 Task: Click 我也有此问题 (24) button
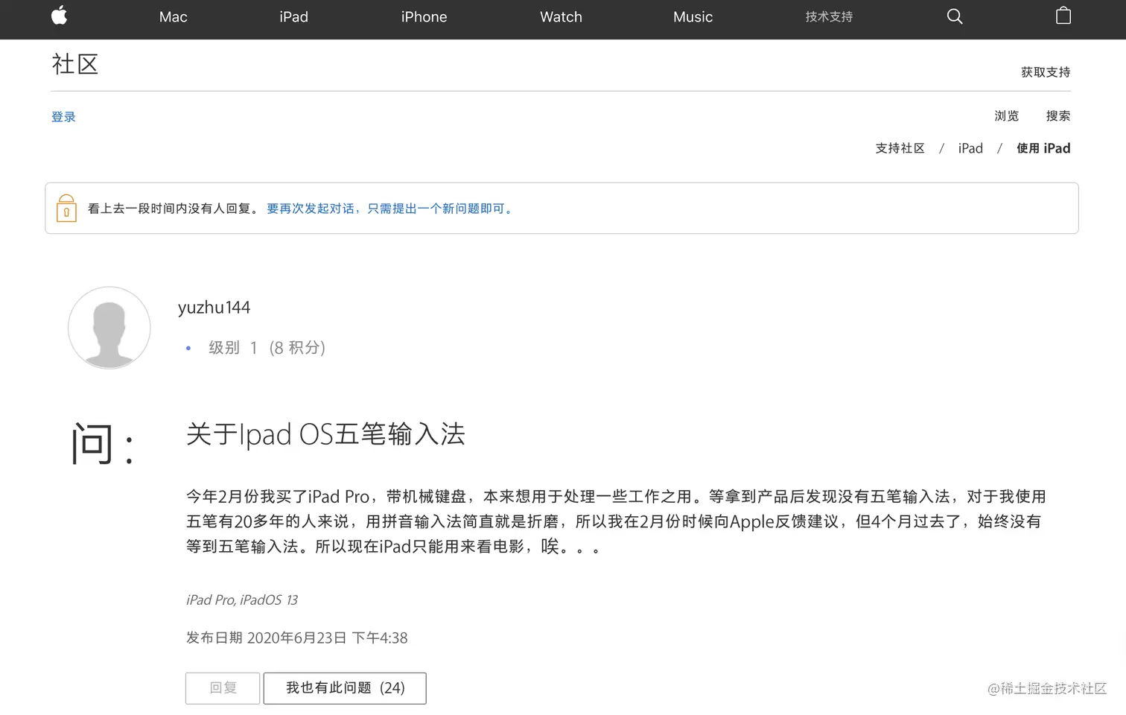pyautogui.click(x=345, y=688)
